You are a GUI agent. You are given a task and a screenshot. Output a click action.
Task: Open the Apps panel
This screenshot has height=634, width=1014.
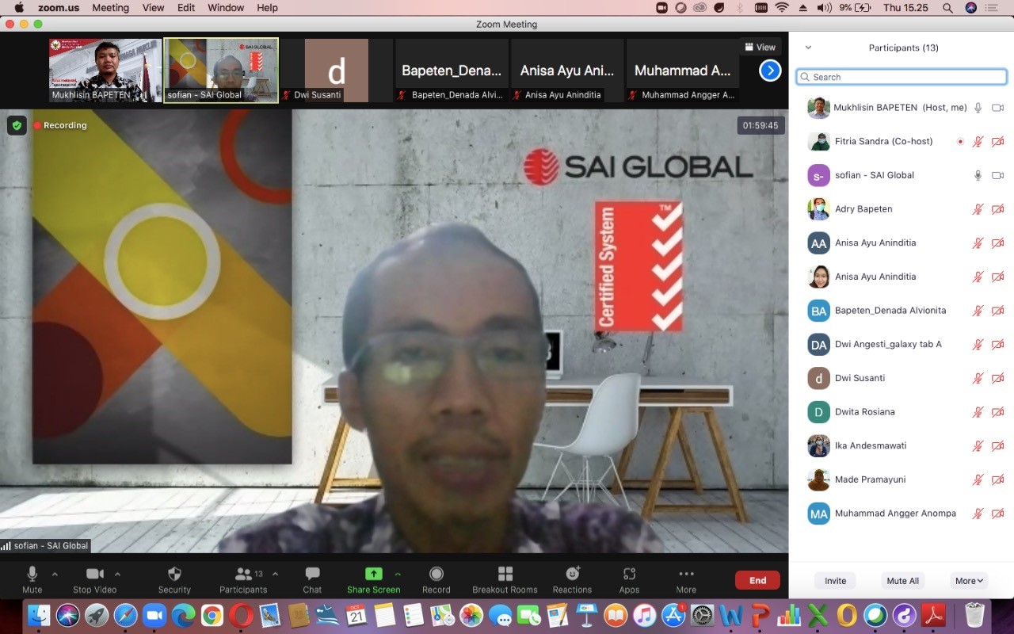(x=629, y=579)
